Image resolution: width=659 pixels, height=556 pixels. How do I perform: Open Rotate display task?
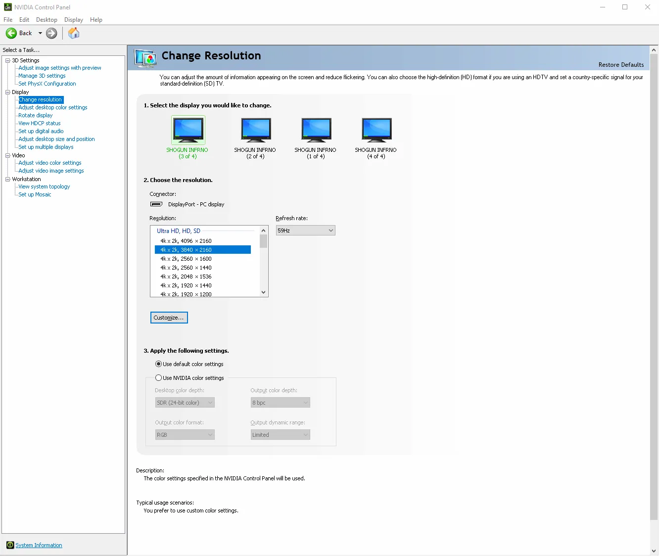(36, 115)
